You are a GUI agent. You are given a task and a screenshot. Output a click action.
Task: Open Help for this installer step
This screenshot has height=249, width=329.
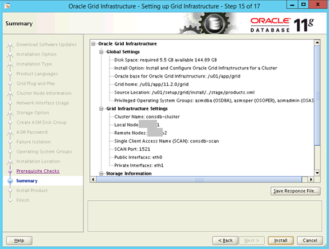[x=19, y=240]
